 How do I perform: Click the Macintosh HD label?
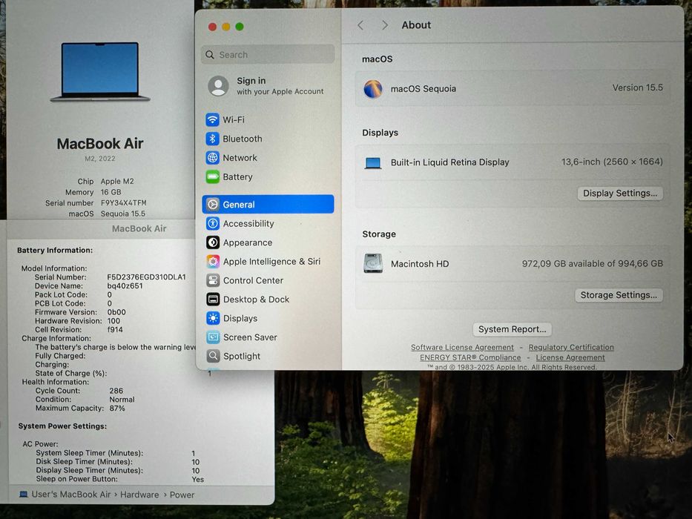coord(420,264)
